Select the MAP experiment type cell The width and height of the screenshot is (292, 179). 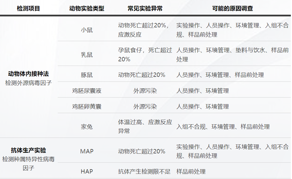point(87,151)
